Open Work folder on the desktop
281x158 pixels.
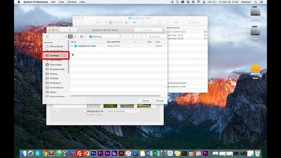click(x=256, y=72)
